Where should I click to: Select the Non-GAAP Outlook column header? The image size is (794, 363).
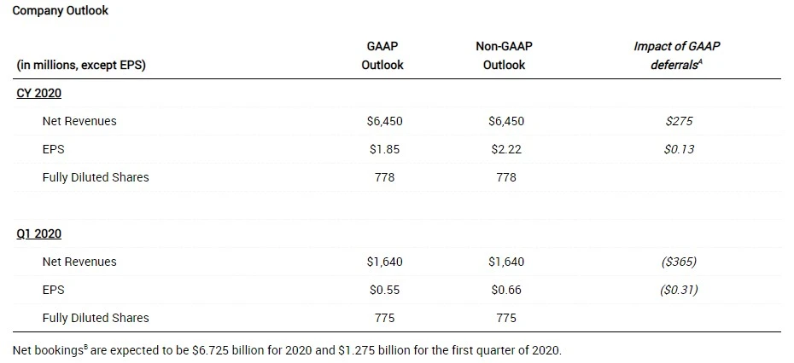pyautogui.click(x=504, y=55)
